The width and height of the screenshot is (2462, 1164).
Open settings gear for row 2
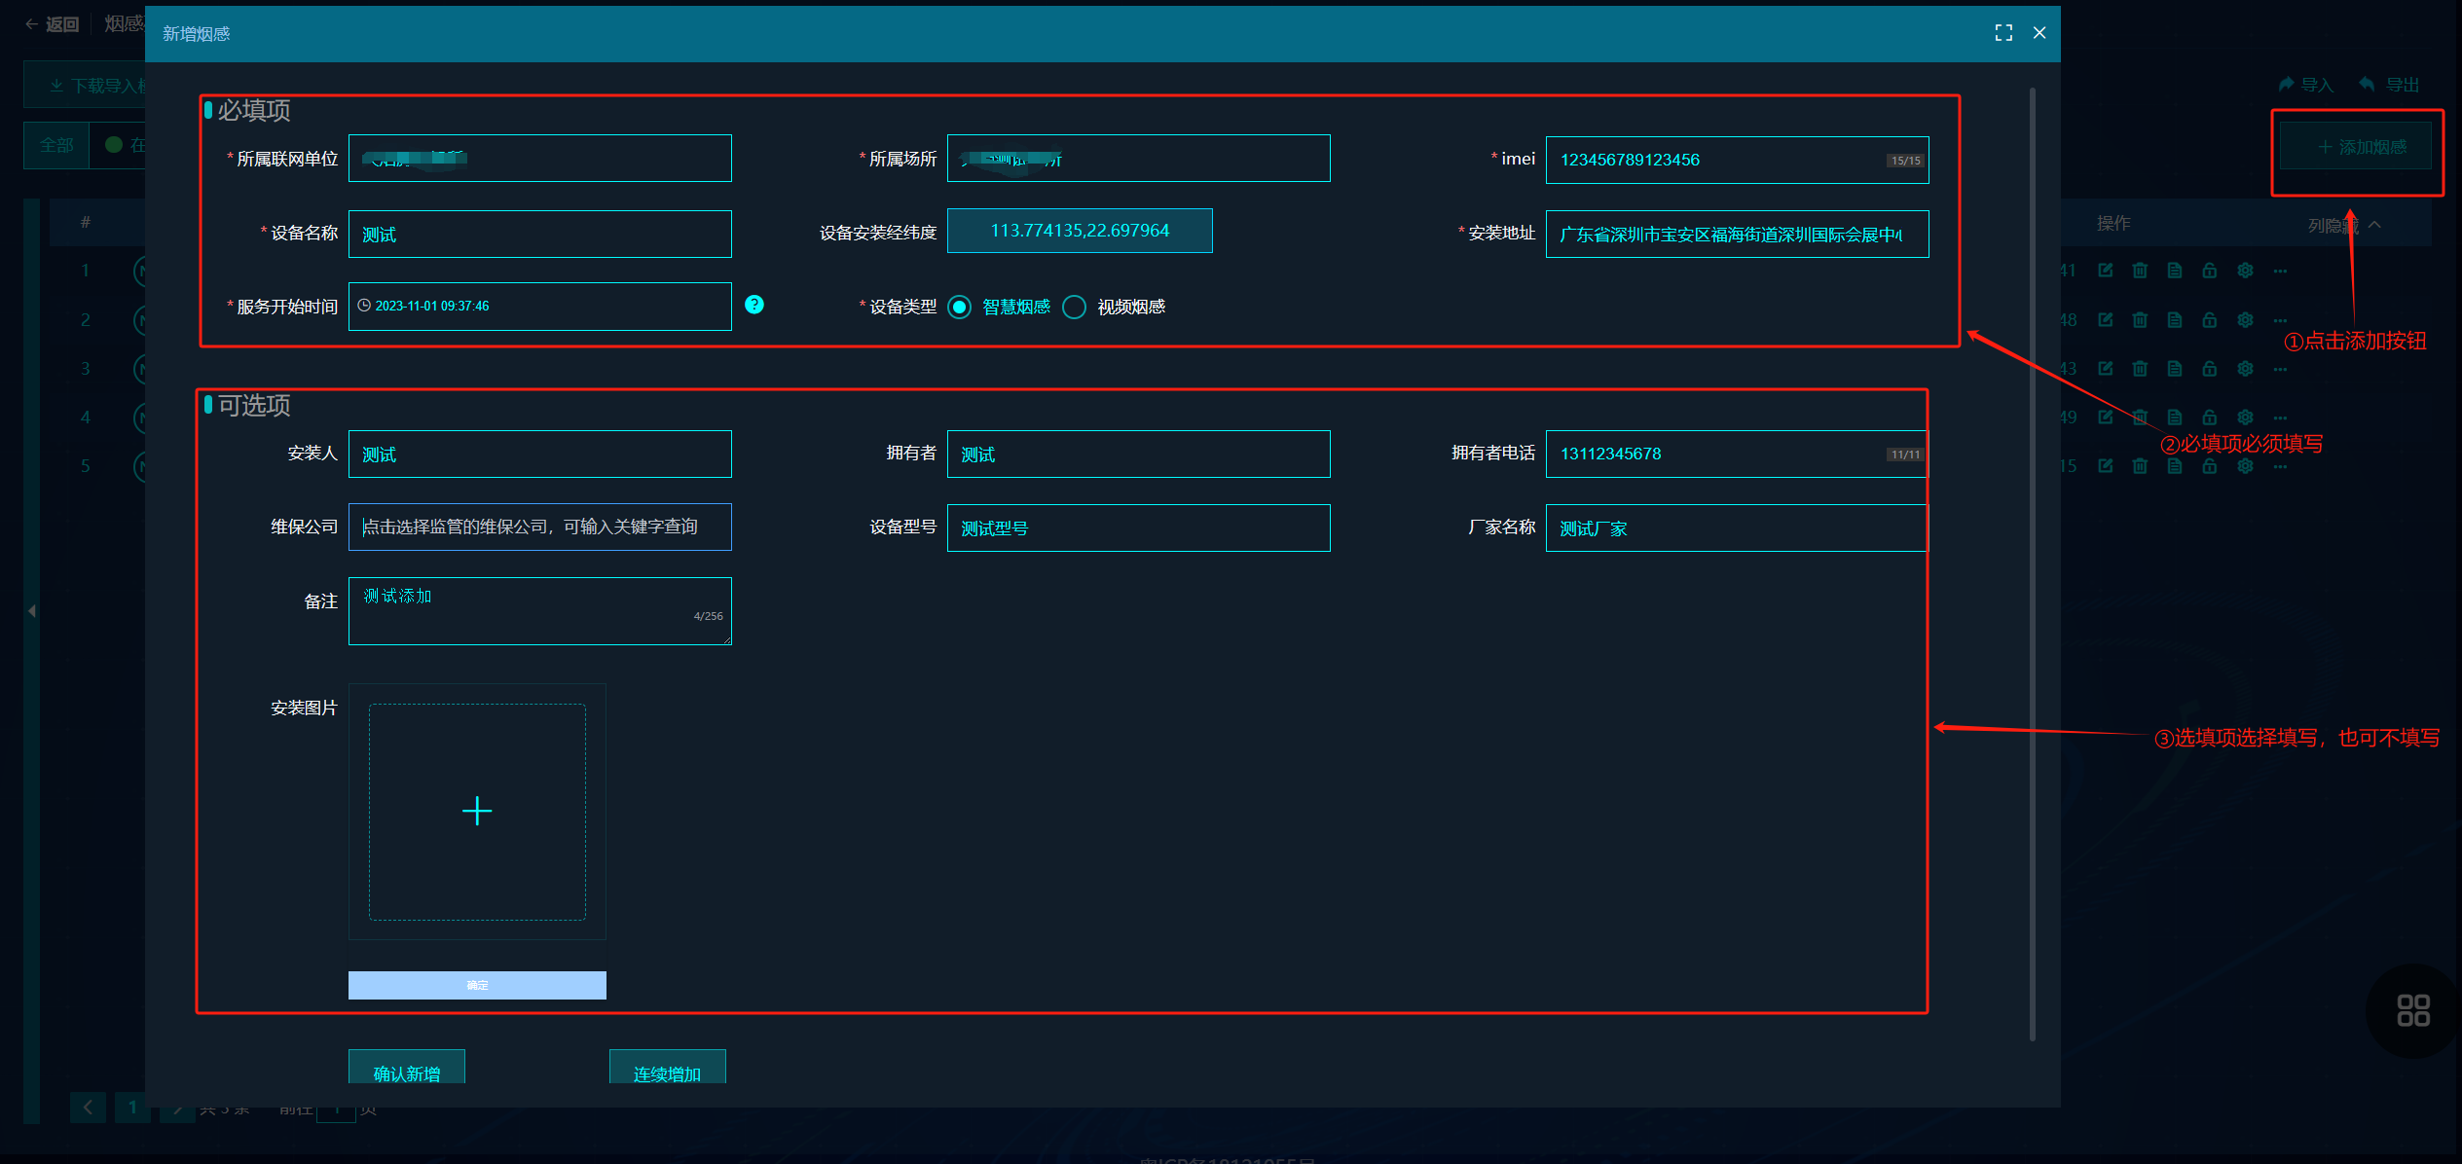coord(2245,319)
